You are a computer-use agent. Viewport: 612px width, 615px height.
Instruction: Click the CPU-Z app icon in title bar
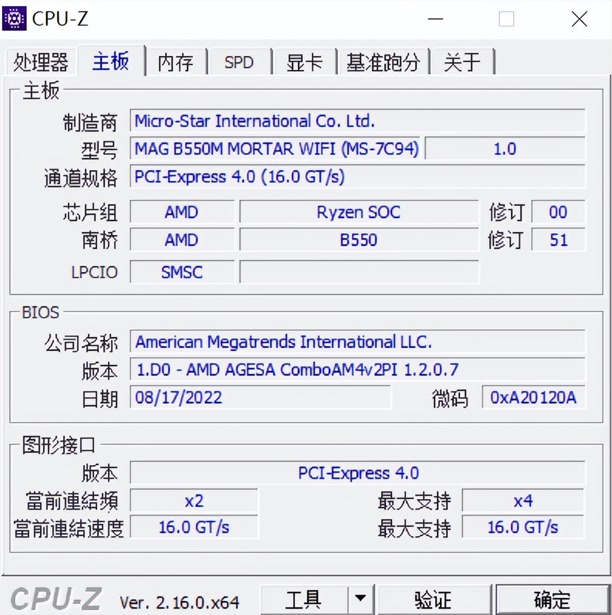[x=14, y=19]
